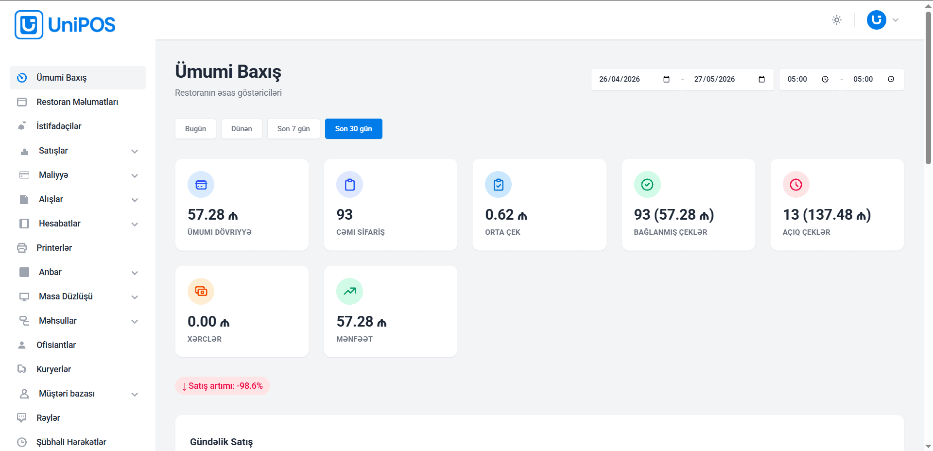Open clock picker for start time
Viewport: 933px width, 451px height.
825,79
